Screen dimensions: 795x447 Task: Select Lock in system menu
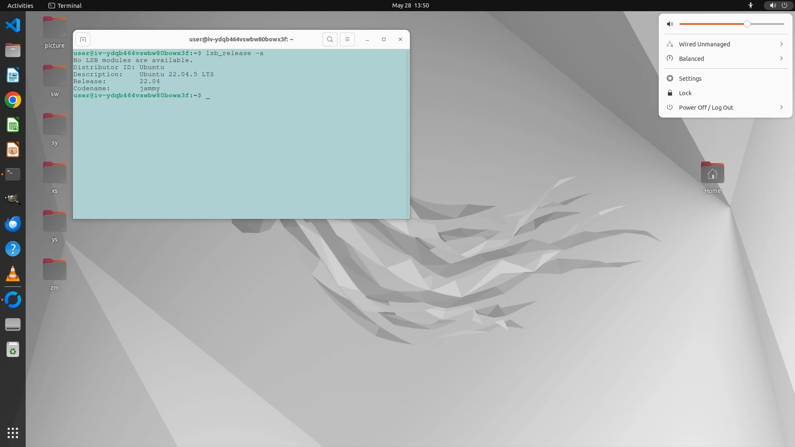click(x=685, y=93)
